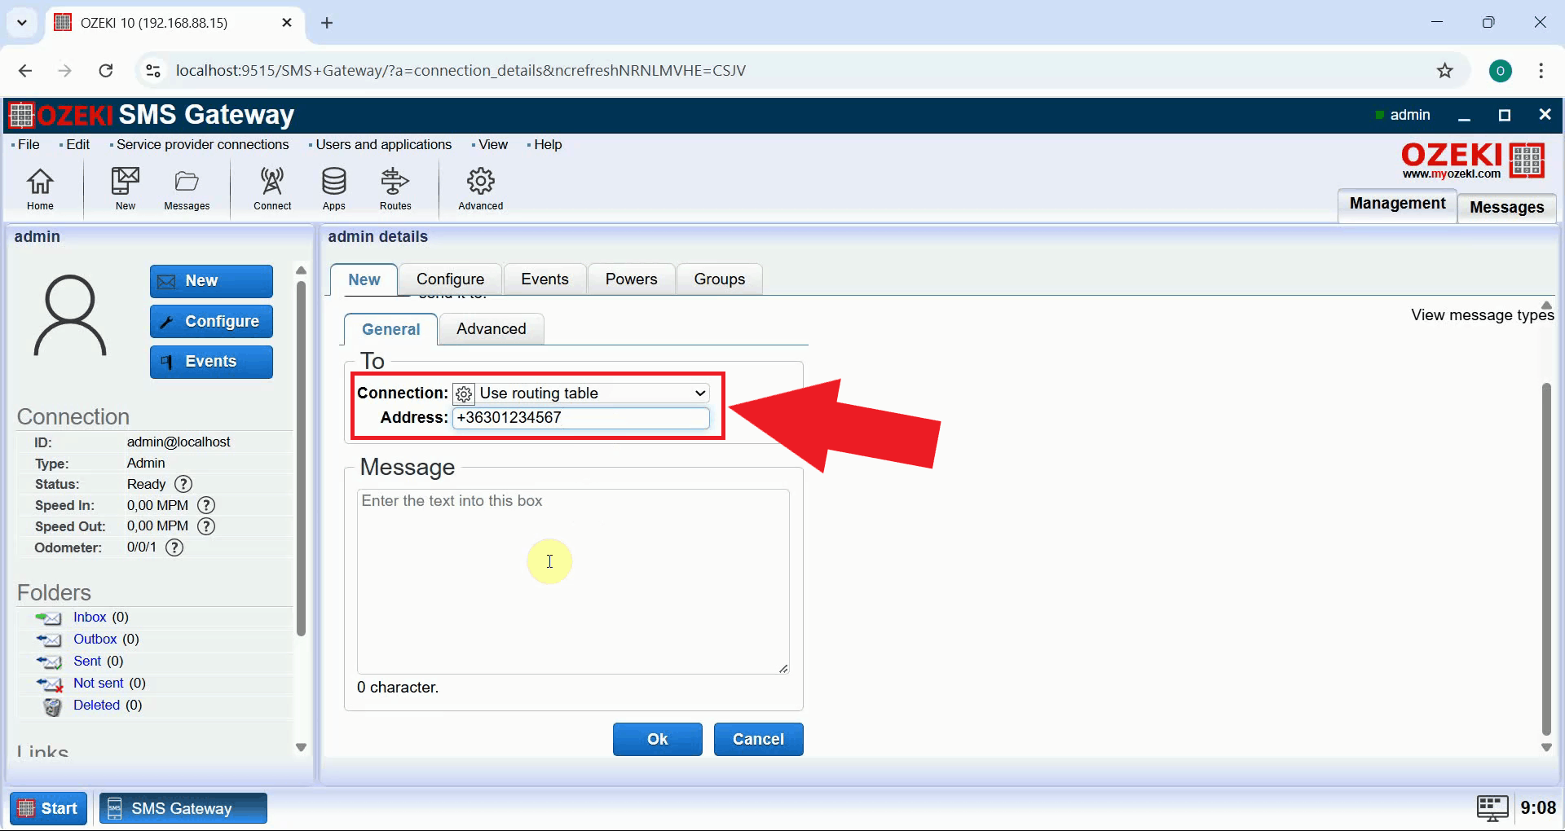
Task: Open the New message toolbar icon
Action: tap(126, 188)
